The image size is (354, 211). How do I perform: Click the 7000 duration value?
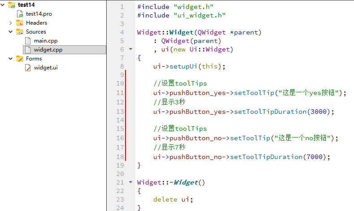click(315, 157)
